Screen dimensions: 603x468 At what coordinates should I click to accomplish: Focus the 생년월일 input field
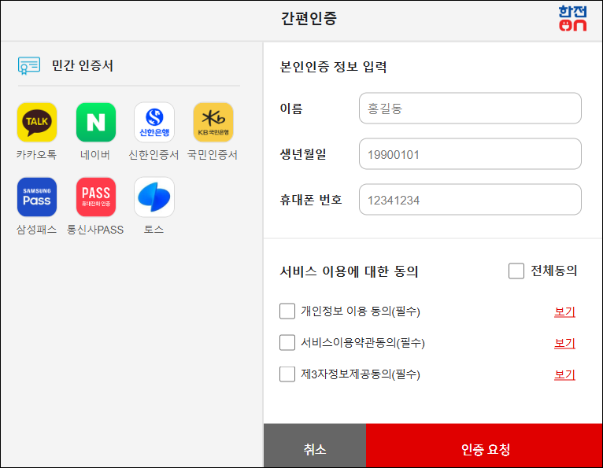point(470,154)
